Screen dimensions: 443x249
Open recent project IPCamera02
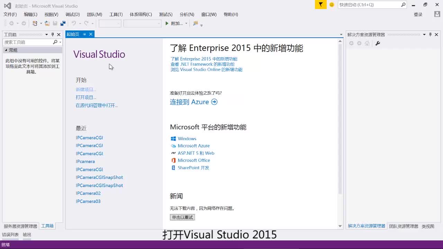(88, 193)
